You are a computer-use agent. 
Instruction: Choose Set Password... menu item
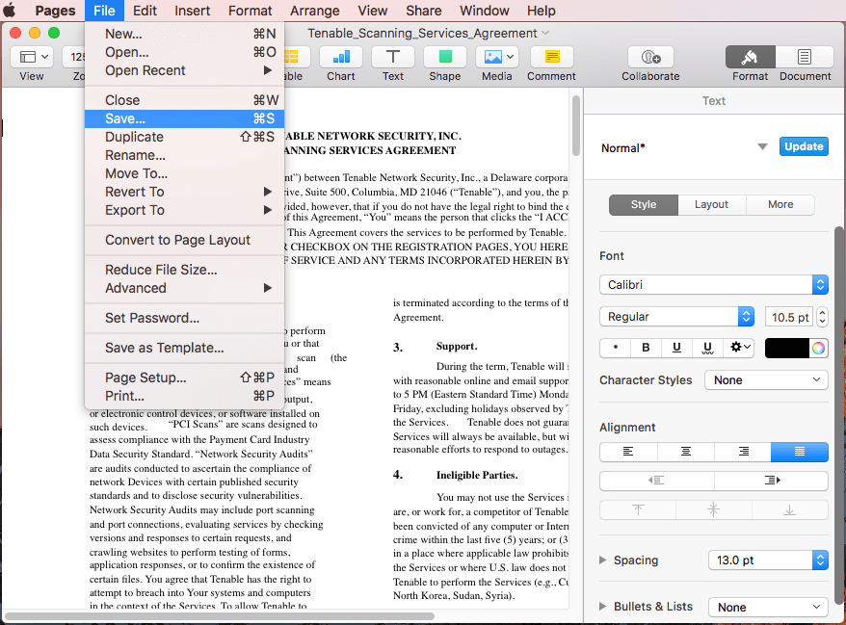pos(185,318)
